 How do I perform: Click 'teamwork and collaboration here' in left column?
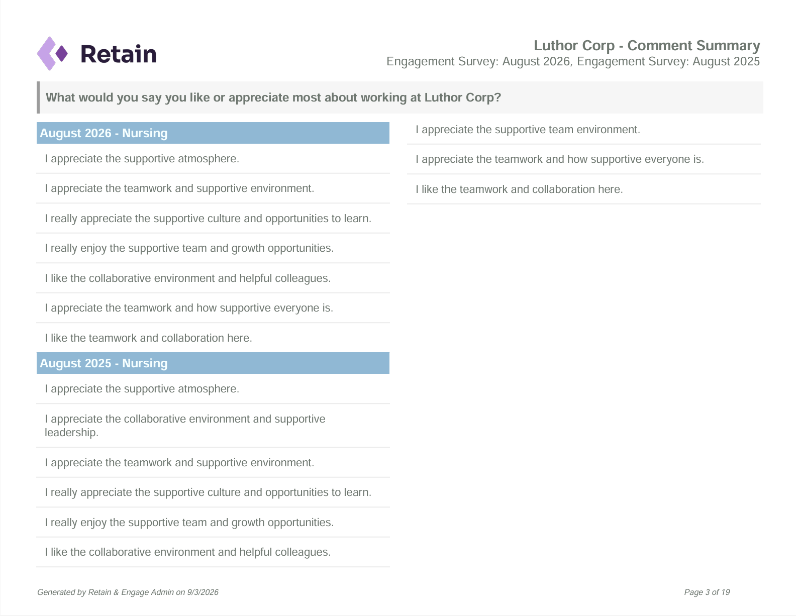(148, 338)
